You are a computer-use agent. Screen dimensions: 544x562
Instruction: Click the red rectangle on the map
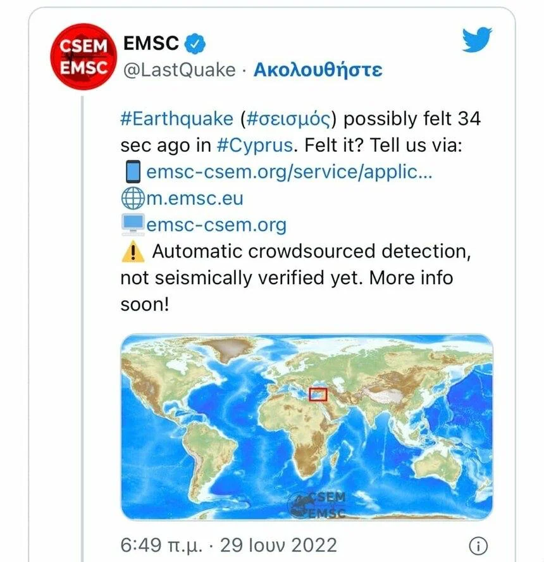318,394
